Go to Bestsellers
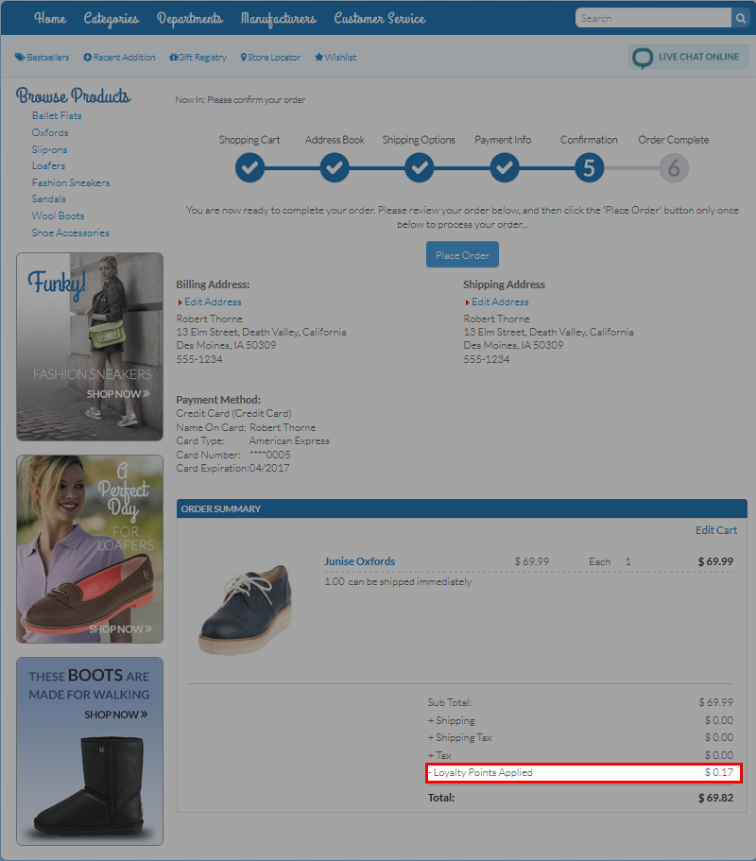This screenshot has width=756, height=861. (43, 57)
